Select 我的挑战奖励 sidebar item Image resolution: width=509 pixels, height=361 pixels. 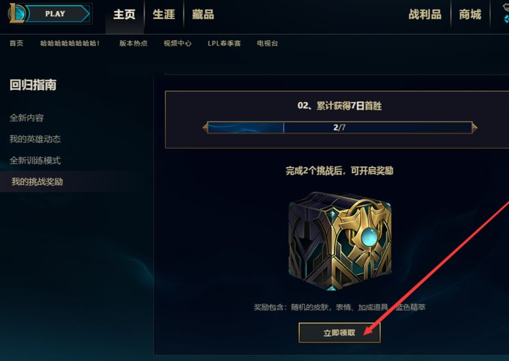[37, 182]
